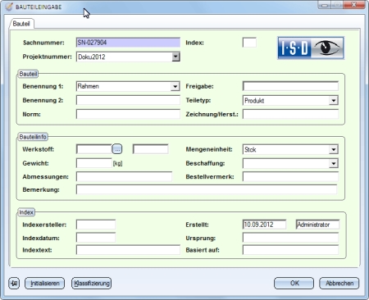The height and width of the screenshot is (300, 369).
Task: Expand the Beschaffung dropdown arrow
Action: 334,163
